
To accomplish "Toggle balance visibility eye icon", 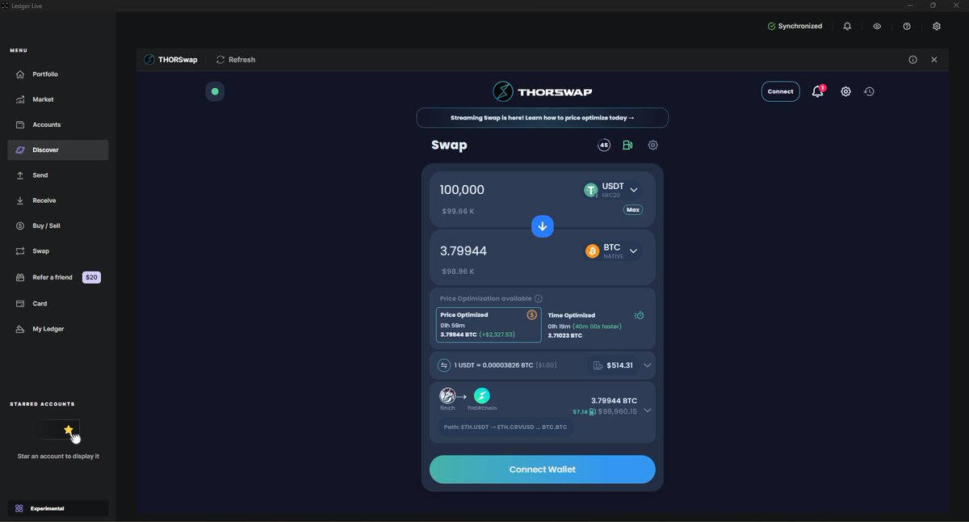I will click(x=877, y=26).
